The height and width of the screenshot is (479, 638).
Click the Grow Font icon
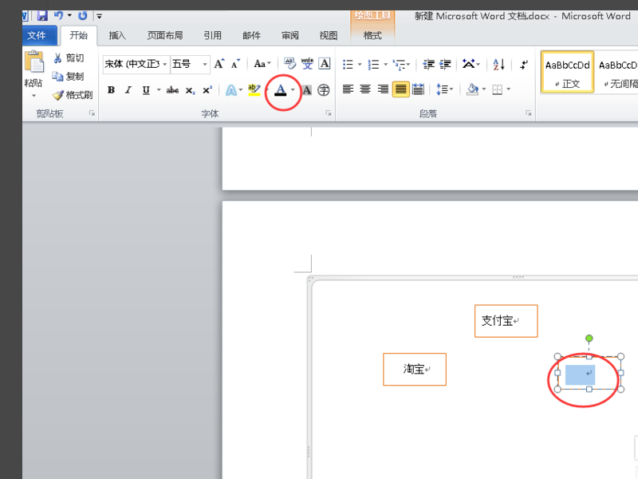click(219, 64)
